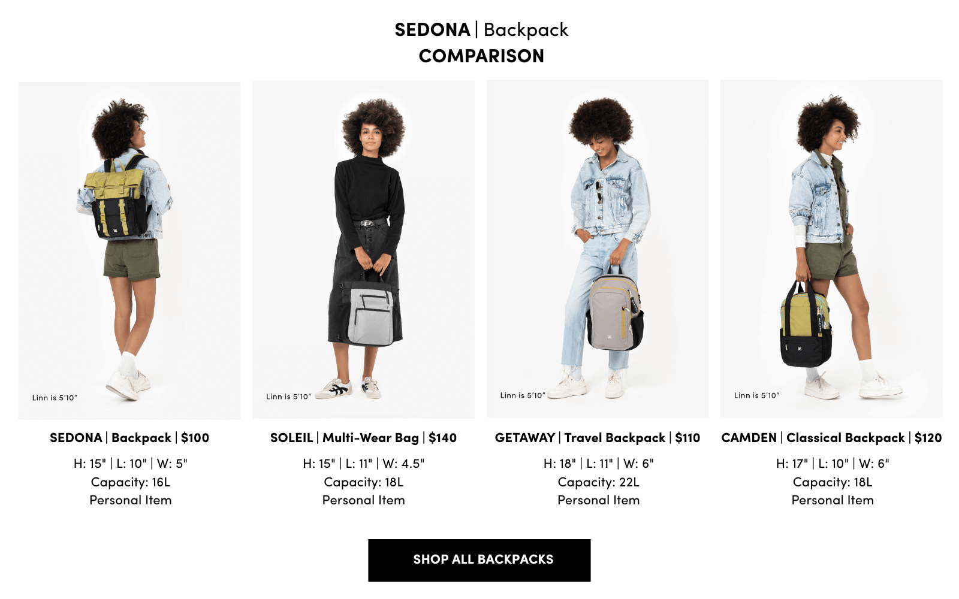Open the Soleil Multi-Wear Bag photo
This screenshot has height=599, width=959.
point(363,249)
